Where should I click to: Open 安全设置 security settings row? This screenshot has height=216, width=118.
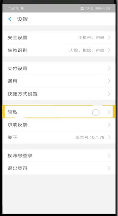click(59, 38)
